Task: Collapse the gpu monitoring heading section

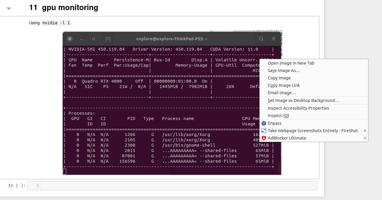Action: coord(9,8)
